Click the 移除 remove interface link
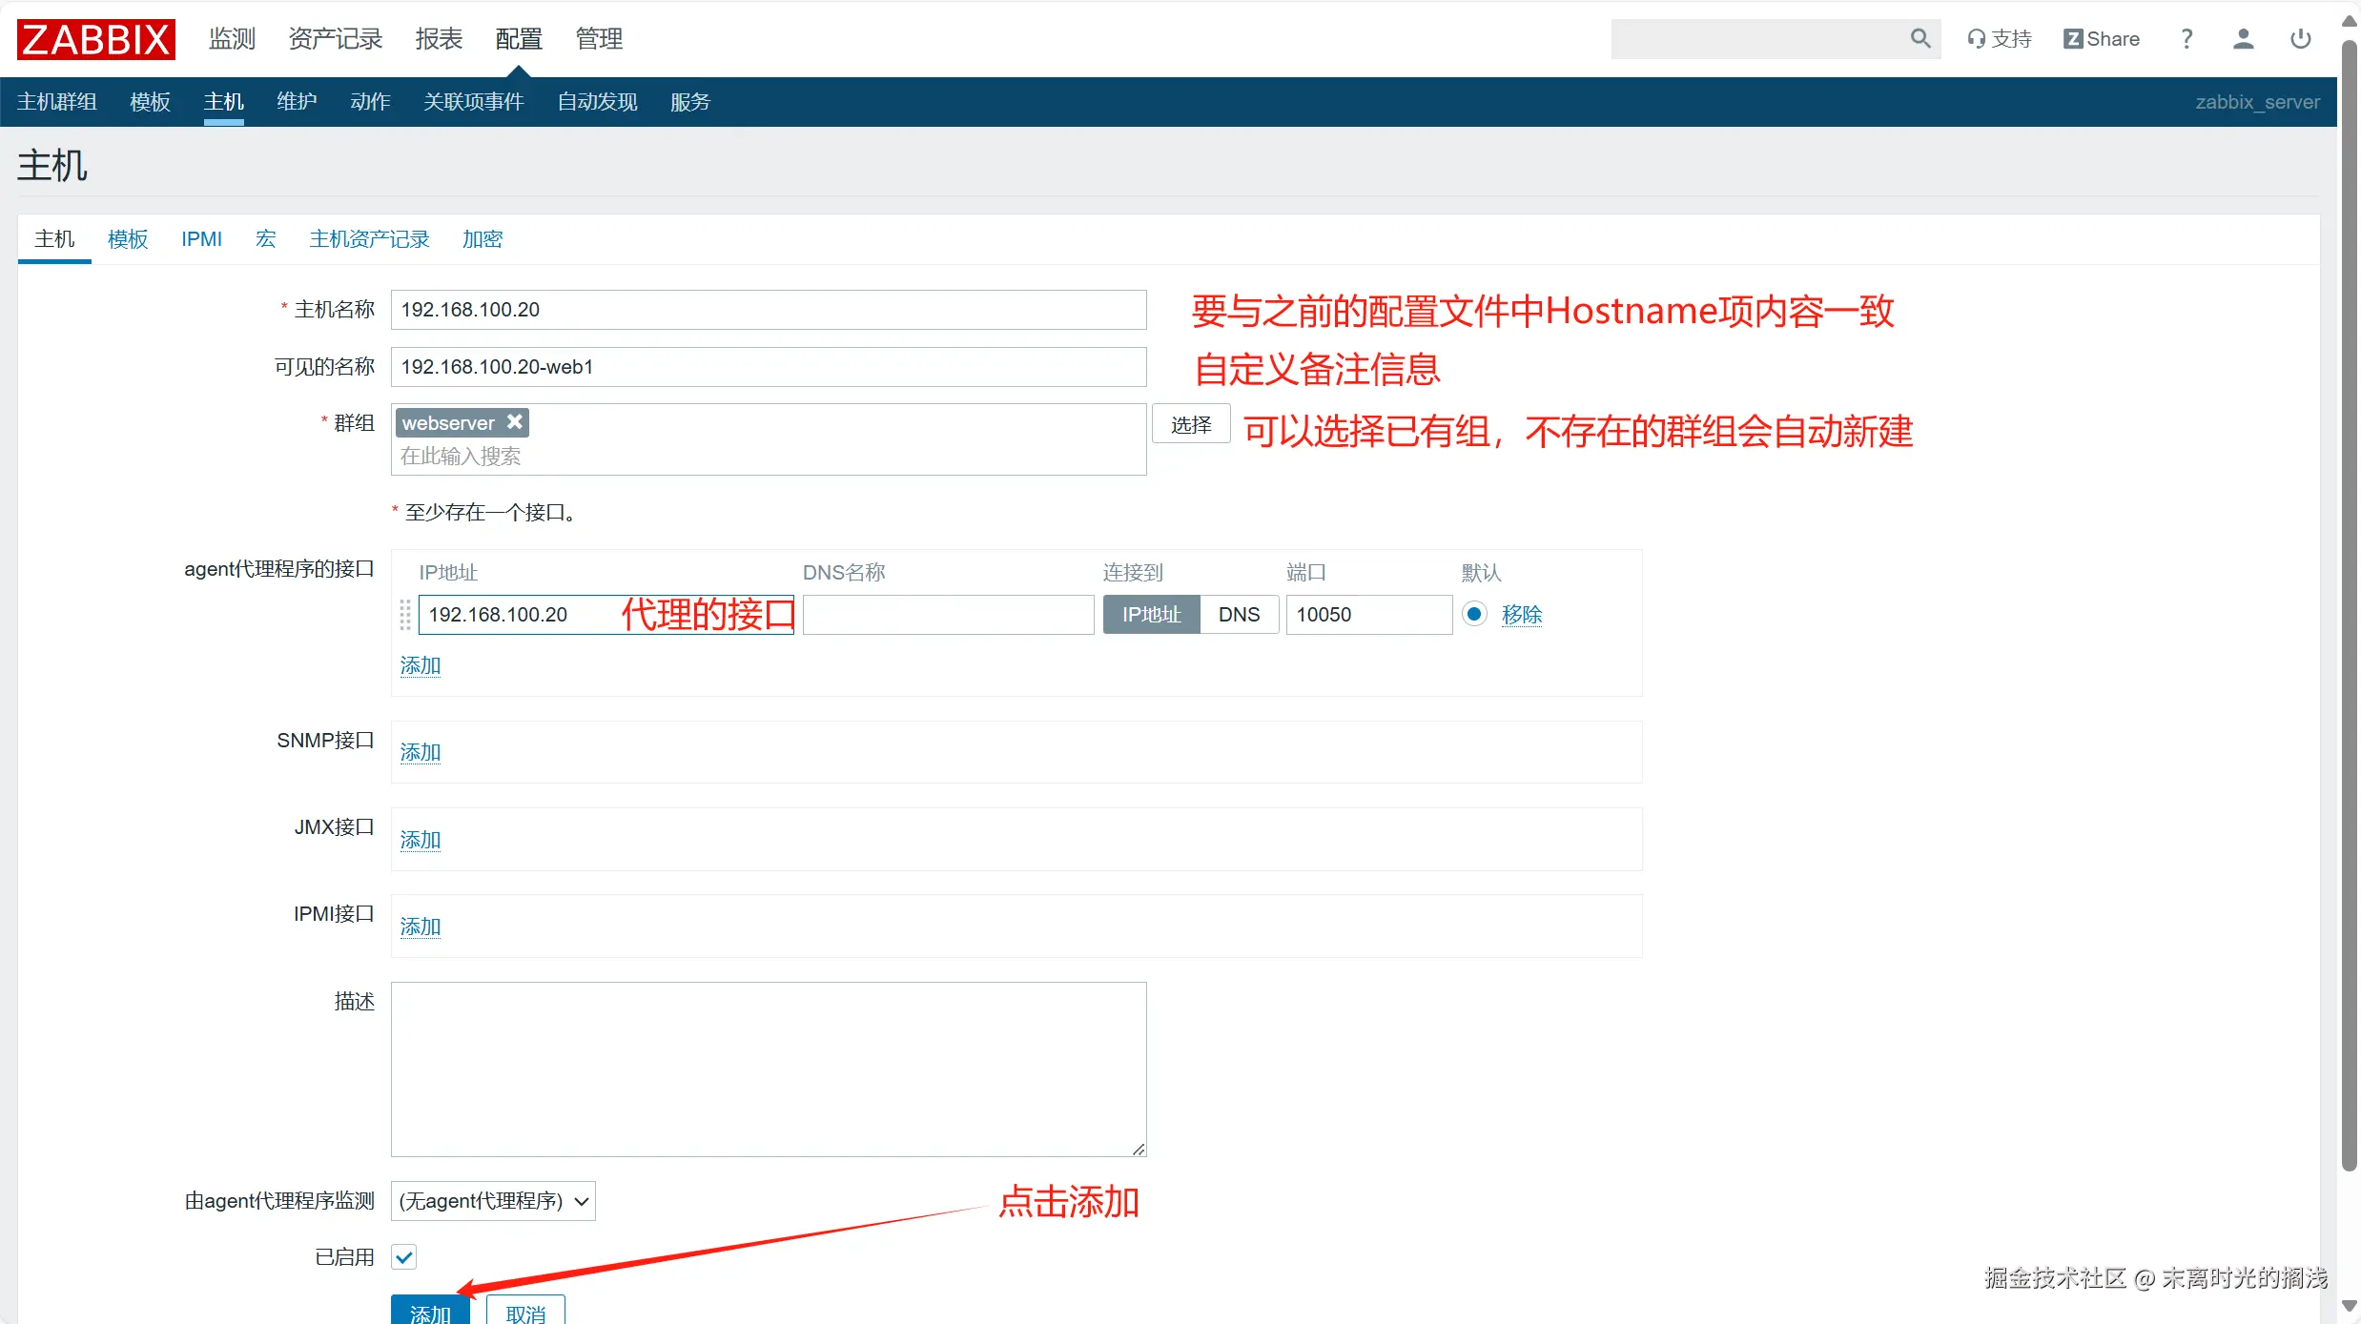This screenshot has width=2361, height=1324. click(x=1521, y=615)
